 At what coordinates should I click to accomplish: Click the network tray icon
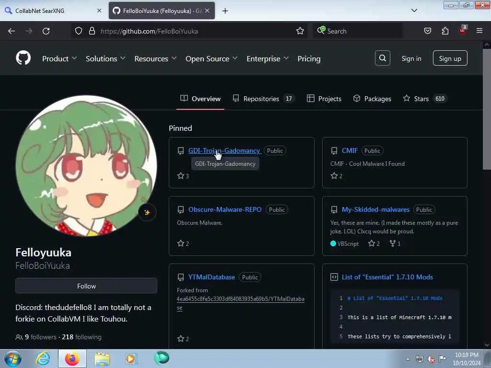click(x=420, y=359)
